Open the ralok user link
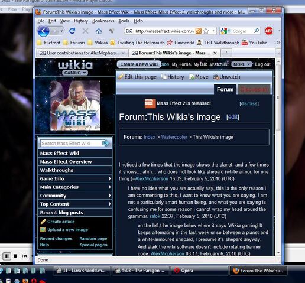Screen dimensions: 305x283 pyautogui.click(x=155, y=216)
